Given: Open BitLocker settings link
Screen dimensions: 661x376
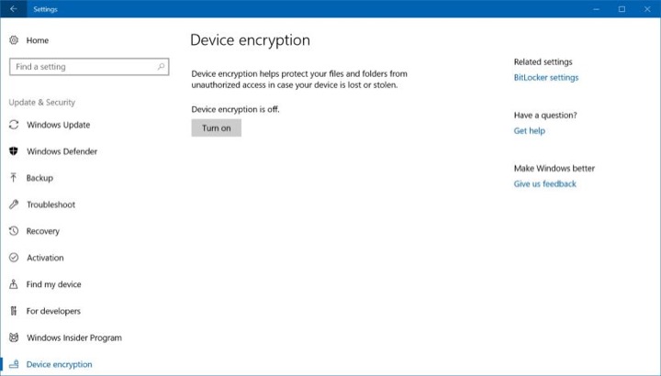Looking at the screenshot, I should point(546,77).
